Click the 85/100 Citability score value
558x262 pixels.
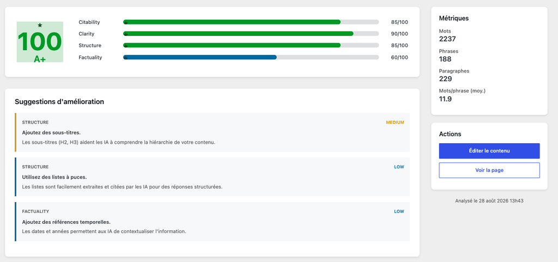click(399, 22)
